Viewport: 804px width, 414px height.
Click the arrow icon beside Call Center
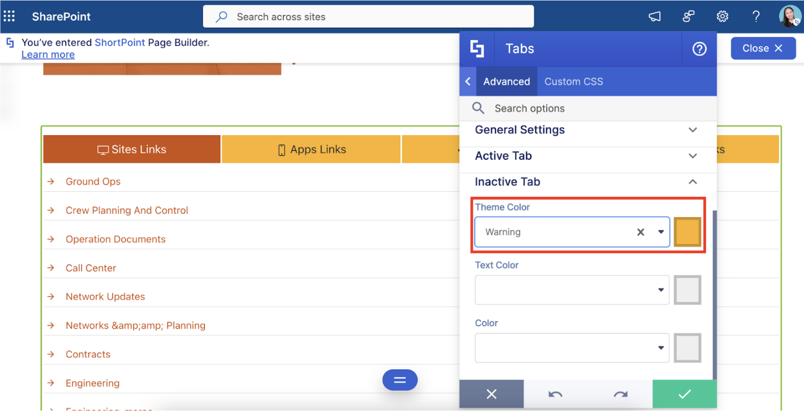click(51, 268)
